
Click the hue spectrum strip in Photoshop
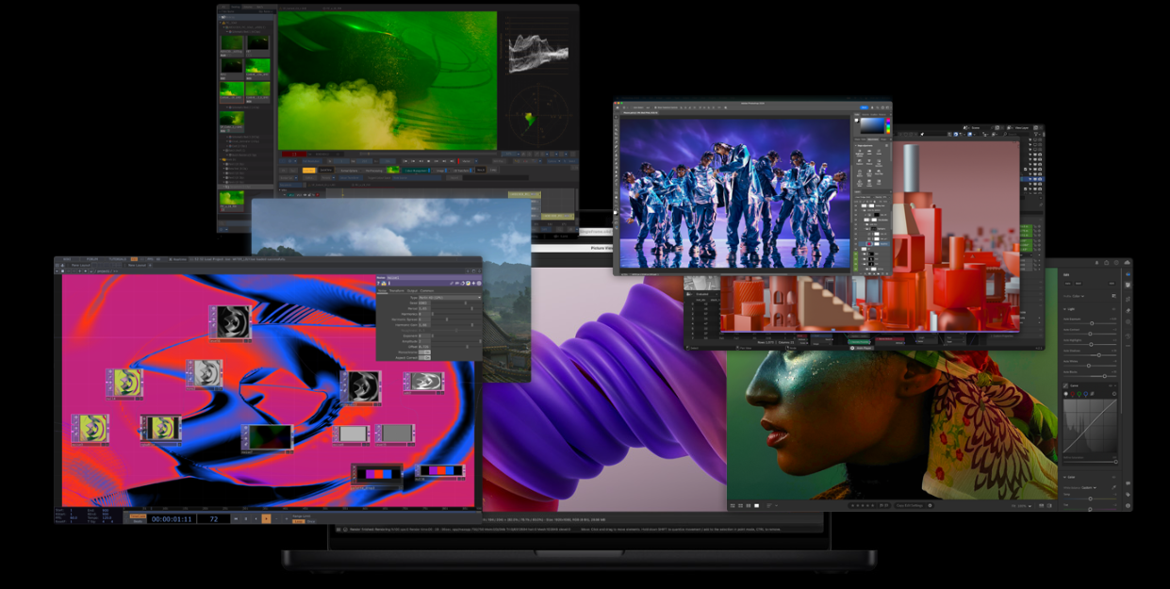click(x=887, y=126)
